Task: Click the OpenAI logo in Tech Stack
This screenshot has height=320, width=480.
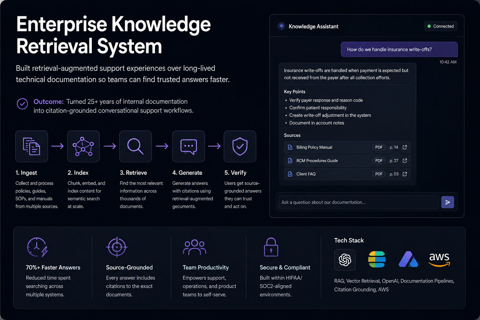Action: (345, 260)
